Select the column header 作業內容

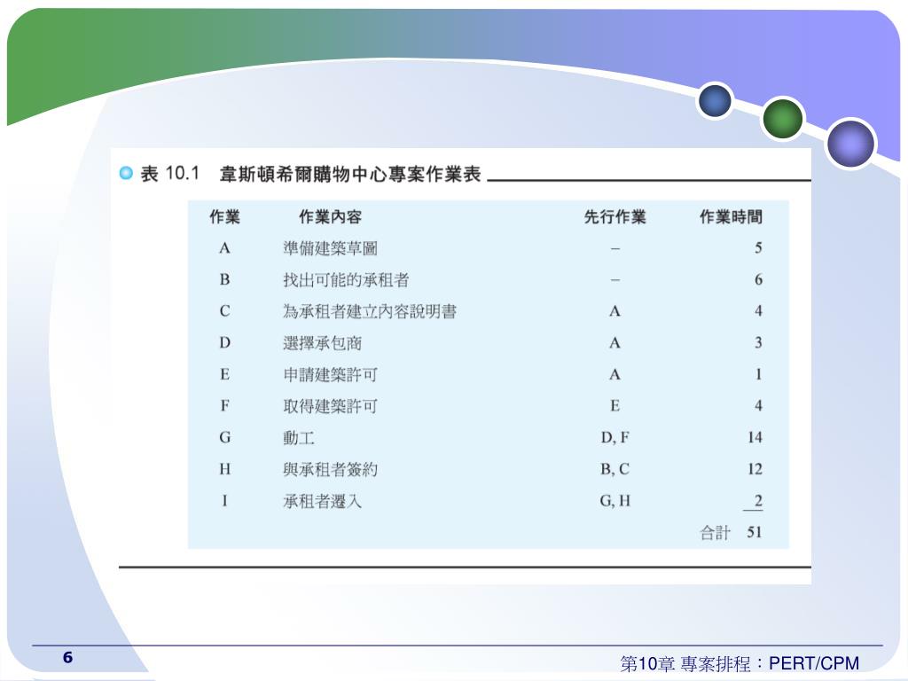(330, 216)
